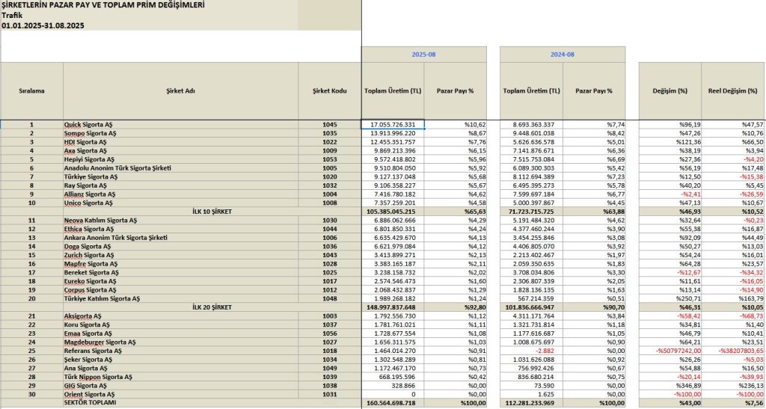
Task: Select the Değişim (%) column header
Action: coord(670,90)
